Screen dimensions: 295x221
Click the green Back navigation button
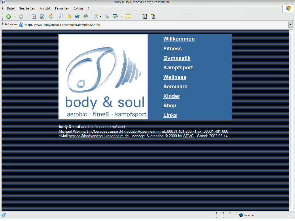8,16
